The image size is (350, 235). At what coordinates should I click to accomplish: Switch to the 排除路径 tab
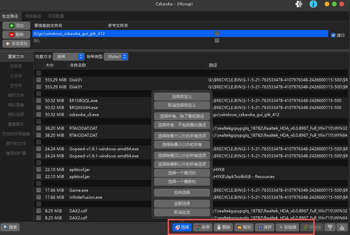tap(33, 16)
